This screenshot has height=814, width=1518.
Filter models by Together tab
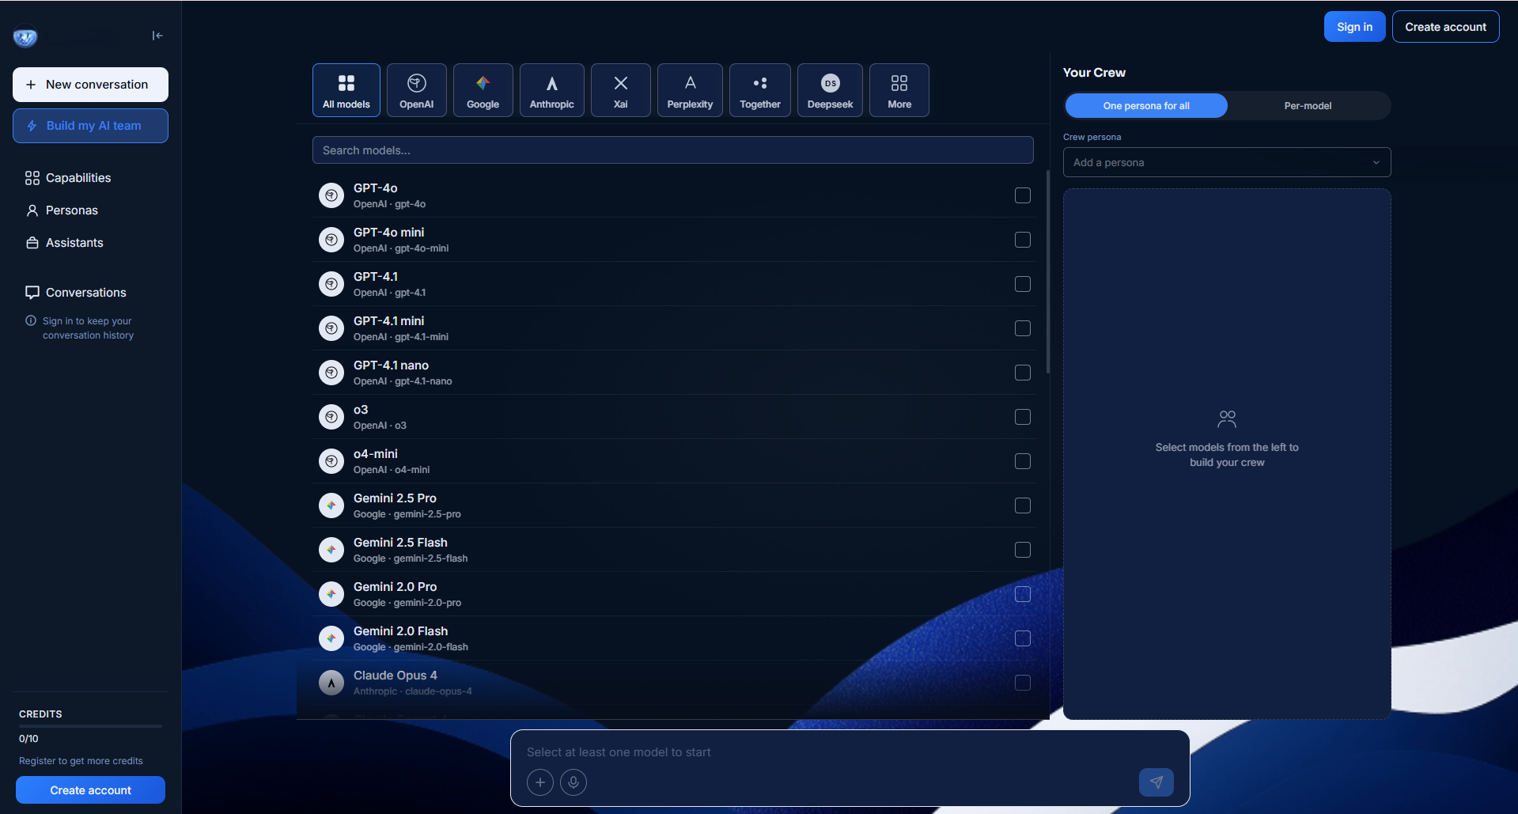point(760,90)
